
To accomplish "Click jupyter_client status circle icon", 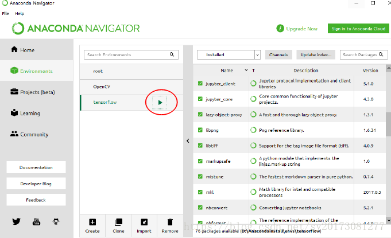I will coord(253,83).
